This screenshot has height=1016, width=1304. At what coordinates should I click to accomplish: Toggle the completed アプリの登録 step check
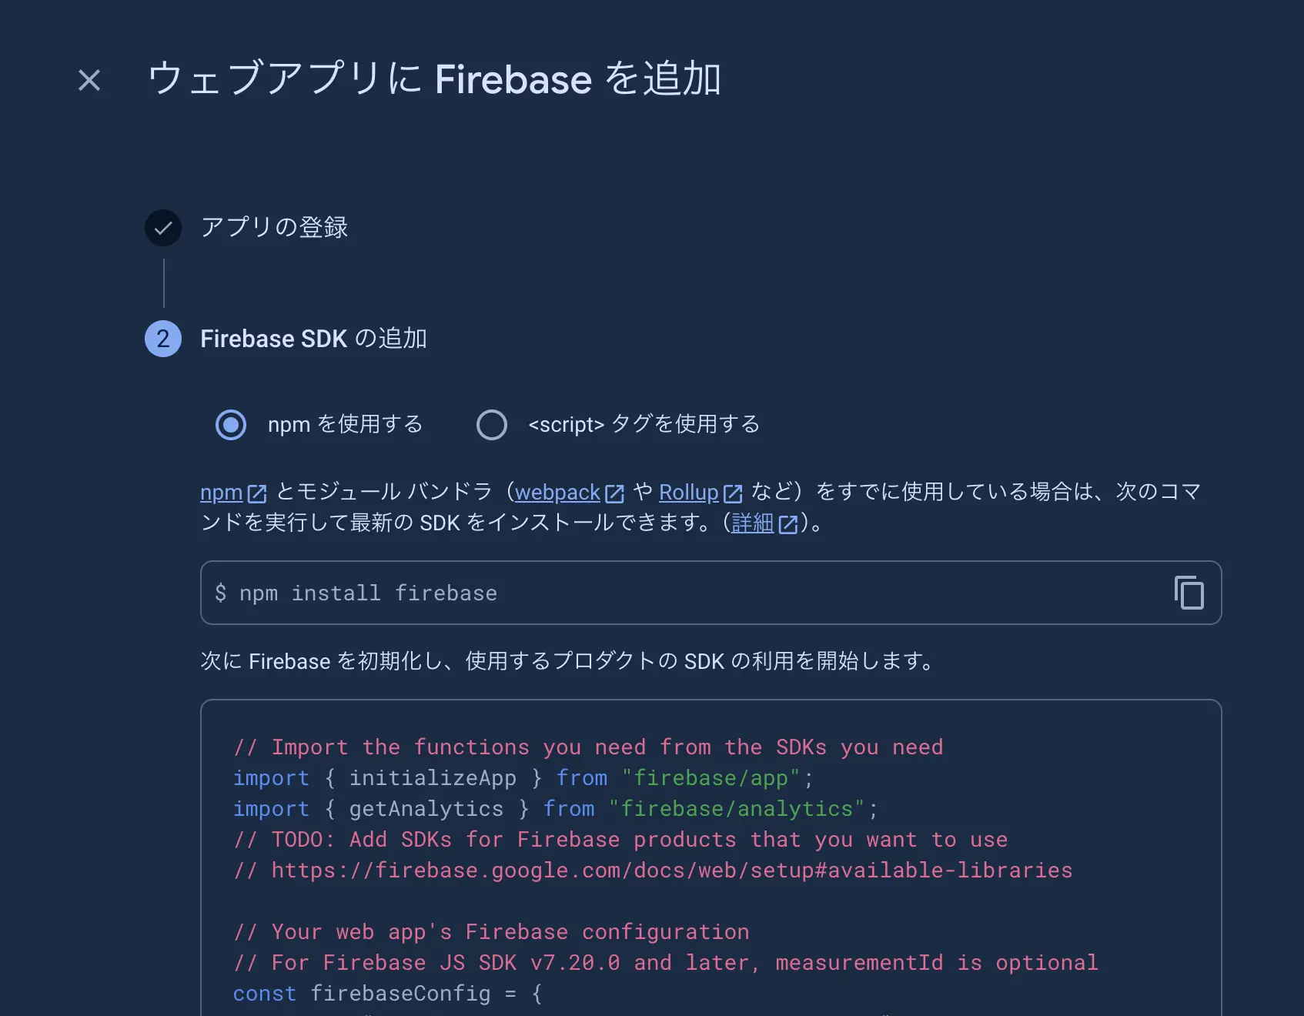pos(162,227)
